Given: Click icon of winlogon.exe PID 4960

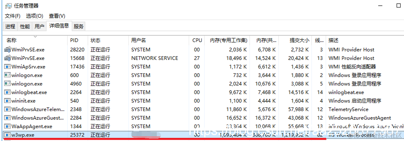Looking at the screenshot, I should pyautogui.click(x=7, y=83).
